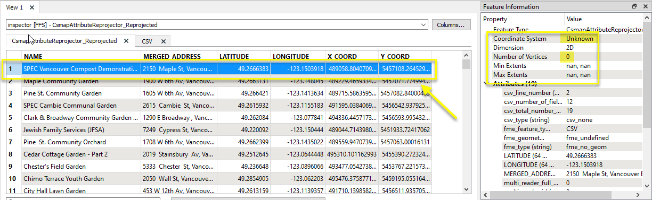Switch to the CSV table tab

click(x=147, y=41)
